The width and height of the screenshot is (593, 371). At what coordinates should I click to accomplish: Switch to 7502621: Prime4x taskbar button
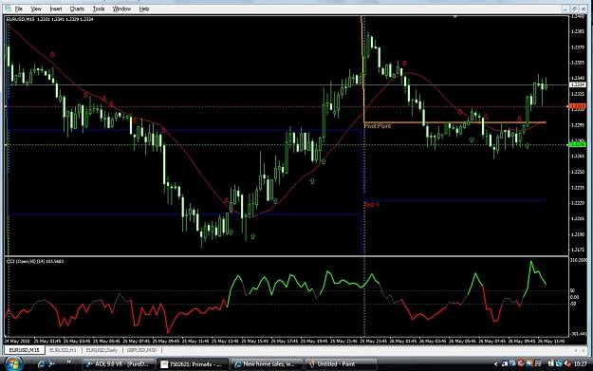click(193, 364)
